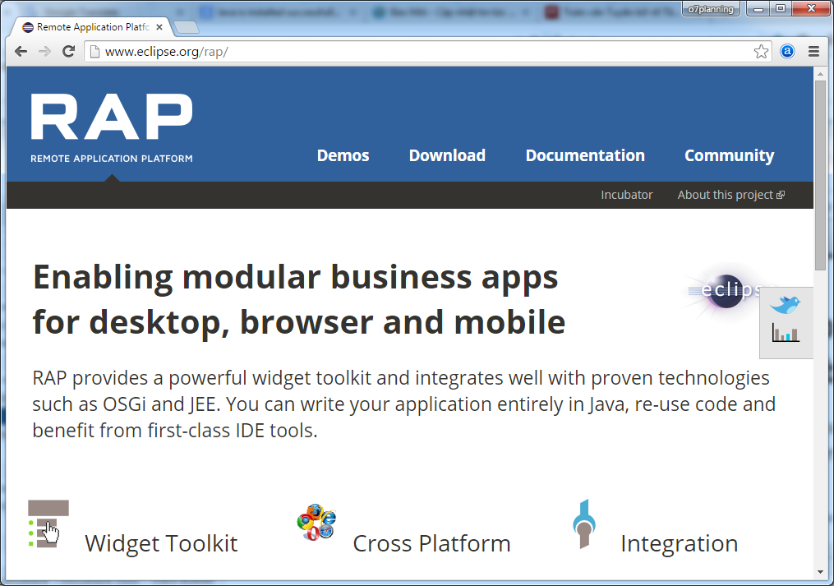834x586 pixels.
Task: Click the Integration heading
Action: pyautogui.click(x=680, y=544)
